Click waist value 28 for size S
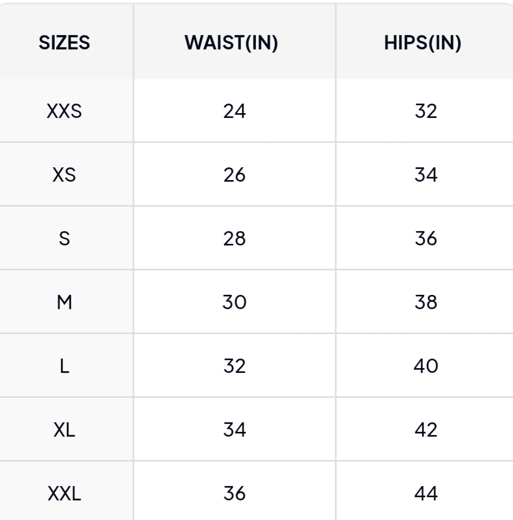The height and width of the screenshot is (520, 513). click(x=234, y=238)
